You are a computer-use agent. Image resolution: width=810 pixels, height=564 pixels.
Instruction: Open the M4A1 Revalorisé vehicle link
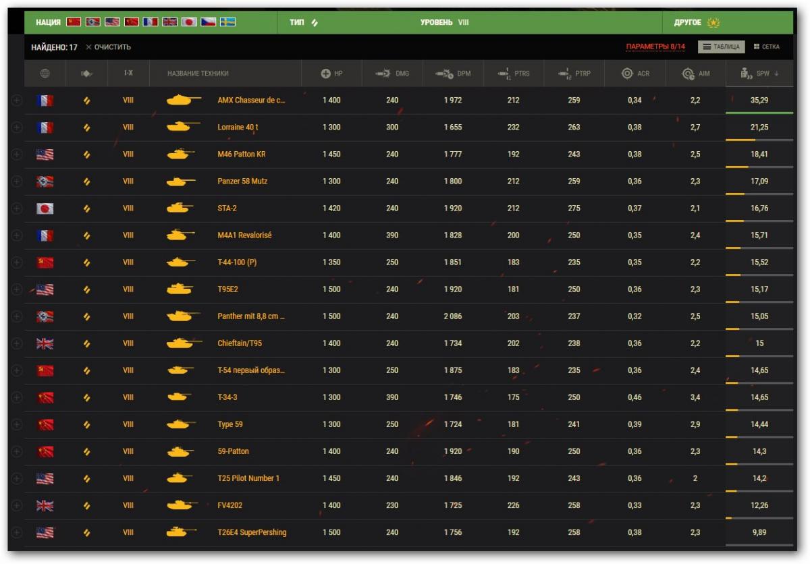(x=244, y=235)
